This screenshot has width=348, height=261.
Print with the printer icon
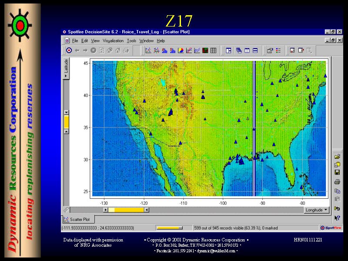pos(337,182)
